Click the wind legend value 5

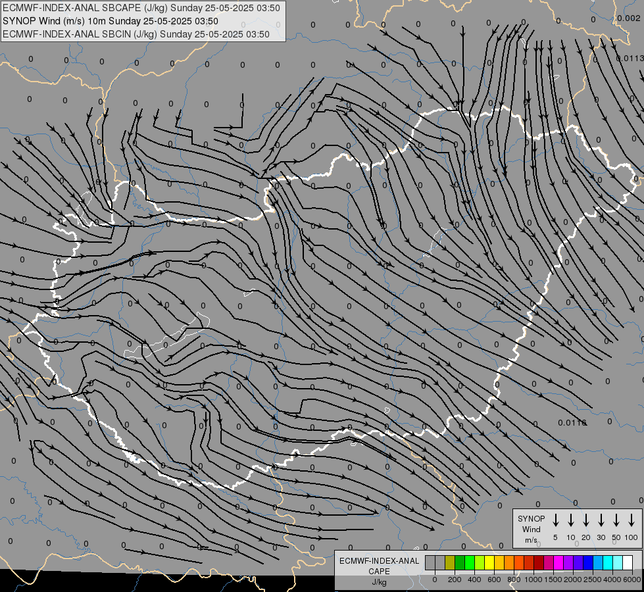point(555,537)
